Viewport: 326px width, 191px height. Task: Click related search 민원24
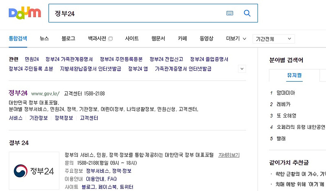click(32, 59)
